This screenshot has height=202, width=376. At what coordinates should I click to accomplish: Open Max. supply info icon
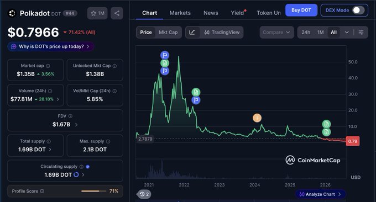tap(108, 141)
